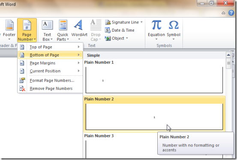Image resolution: width=237 pixels, height=160 pixels.
Task: Minimize the ribbon with caret icon
Action: pos(223,13)
